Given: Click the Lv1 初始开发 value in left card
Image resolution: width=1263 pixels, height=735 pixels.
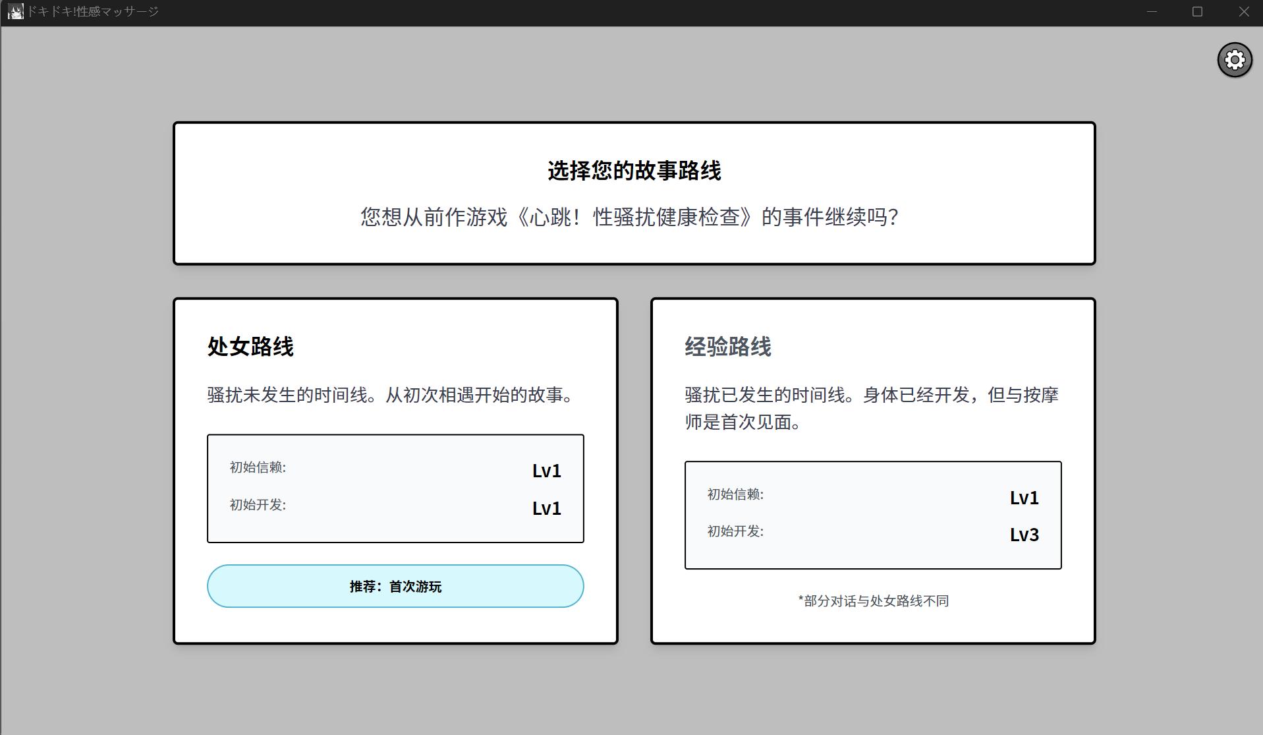Looking at the screenshot, I should (x=546, y=508).
